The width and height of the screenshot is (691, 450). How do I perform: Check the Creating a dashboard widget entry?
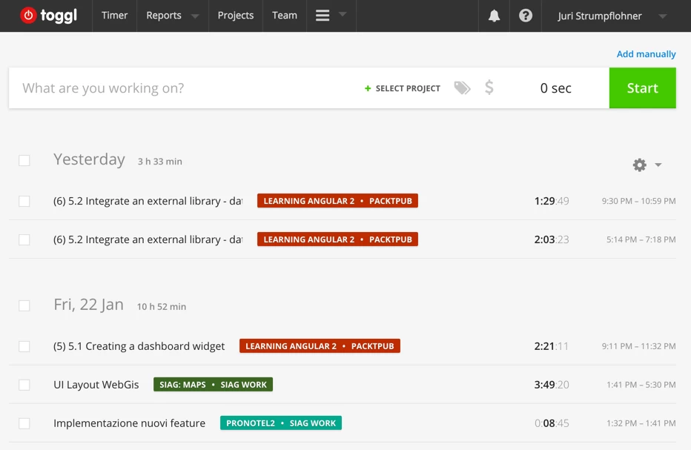click(x=24, y=346)
